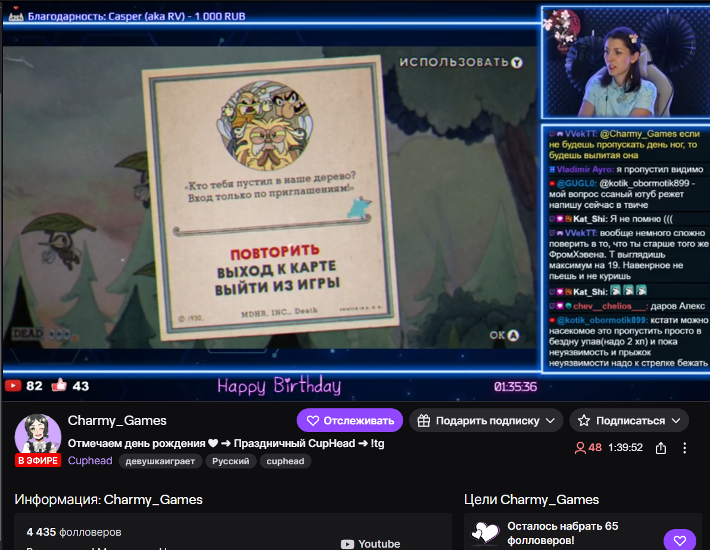The height and width of the screenshot is (550, 710).
Task: Click the Youtube play icon beside link
Action: click(347, 544)
